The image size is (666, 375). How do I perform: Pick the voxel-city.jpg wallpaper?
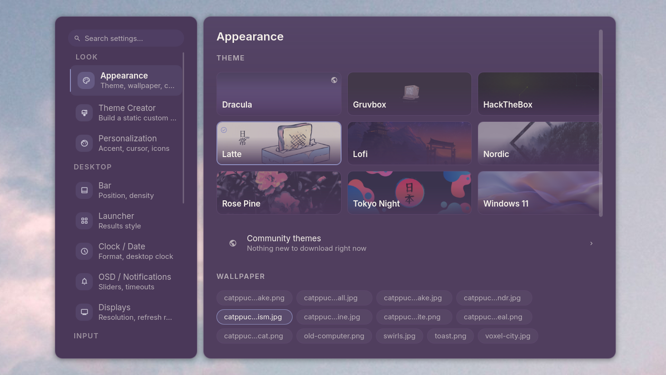click(x=508, y=336)
